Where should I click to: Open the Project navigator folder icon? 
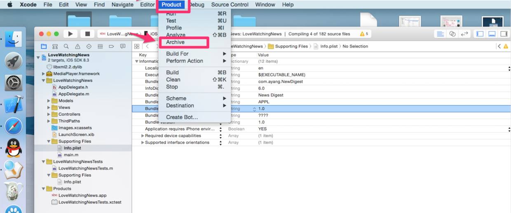pos(44,47)
